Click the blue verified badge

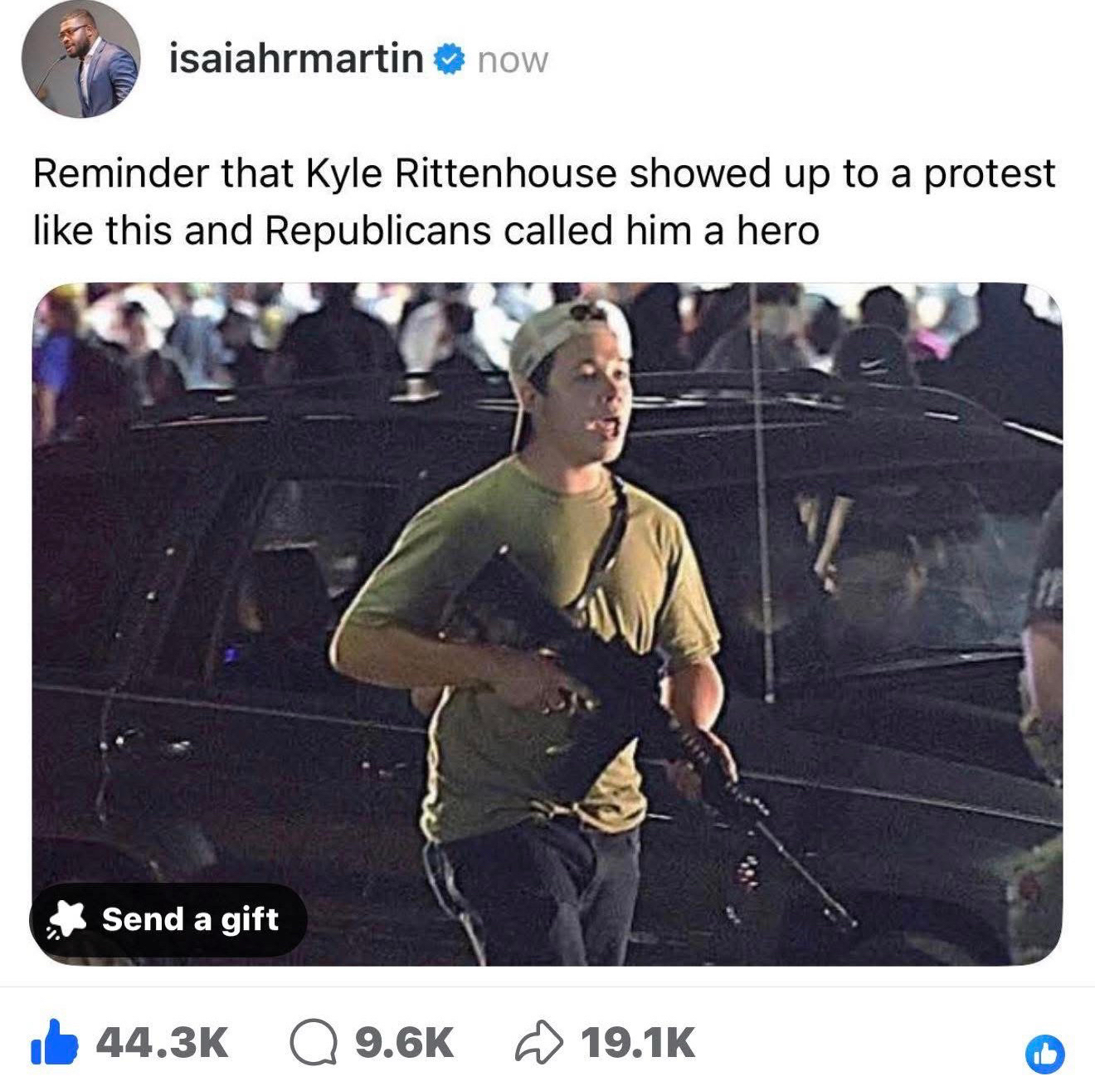pos(449,61)
